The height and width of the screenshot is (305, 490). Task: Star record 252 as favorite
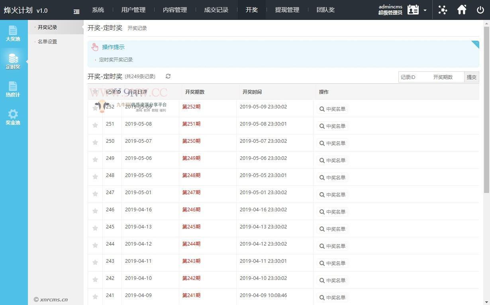click(95, 108)
